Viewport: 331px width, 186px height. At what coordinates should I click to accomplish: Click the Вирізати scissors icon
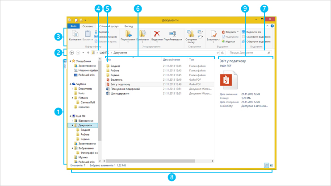(x=96, y=32)
